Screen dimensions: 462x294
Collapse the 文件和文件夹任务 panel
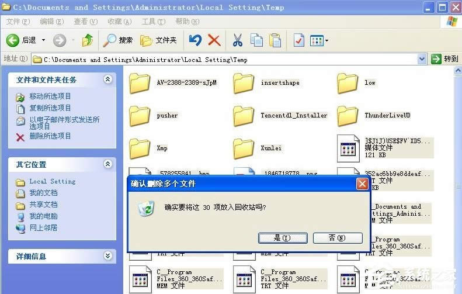coord(107,79)
